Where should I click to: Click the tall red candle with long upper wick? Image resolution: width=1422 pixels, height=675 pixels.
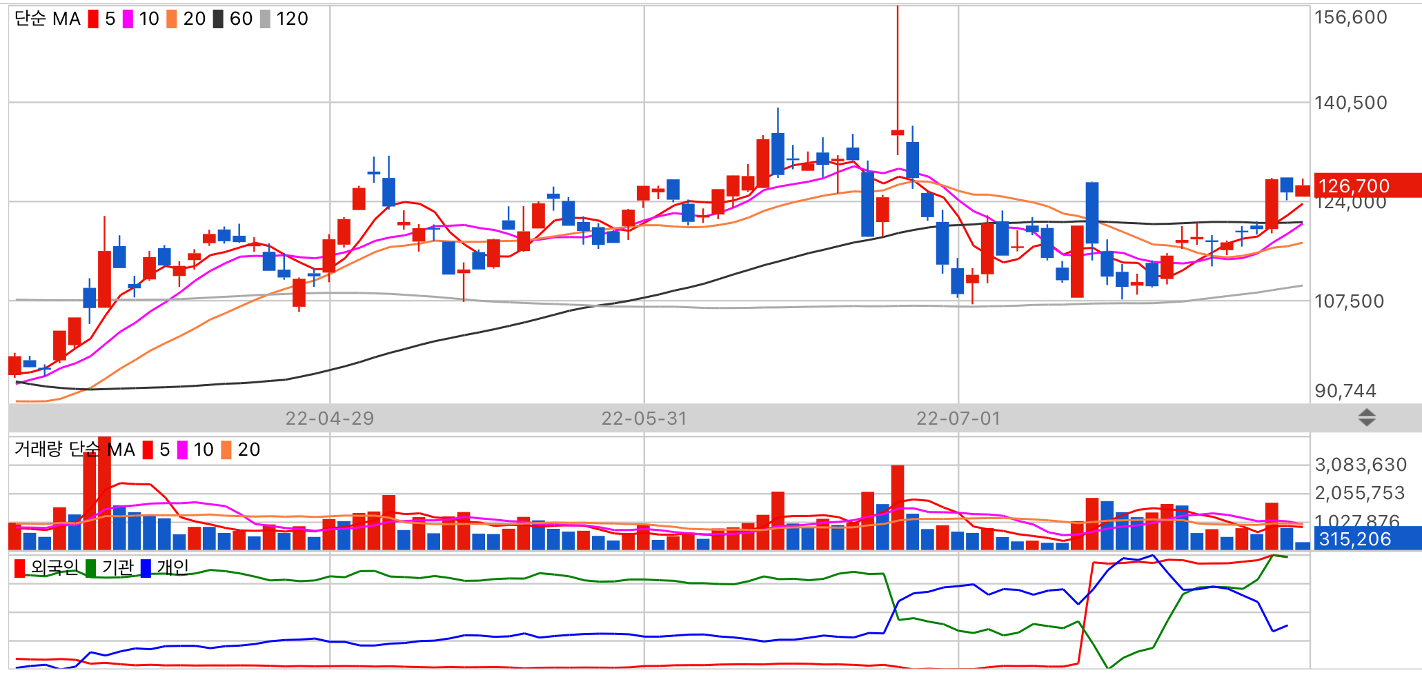[x=898, y=132]
